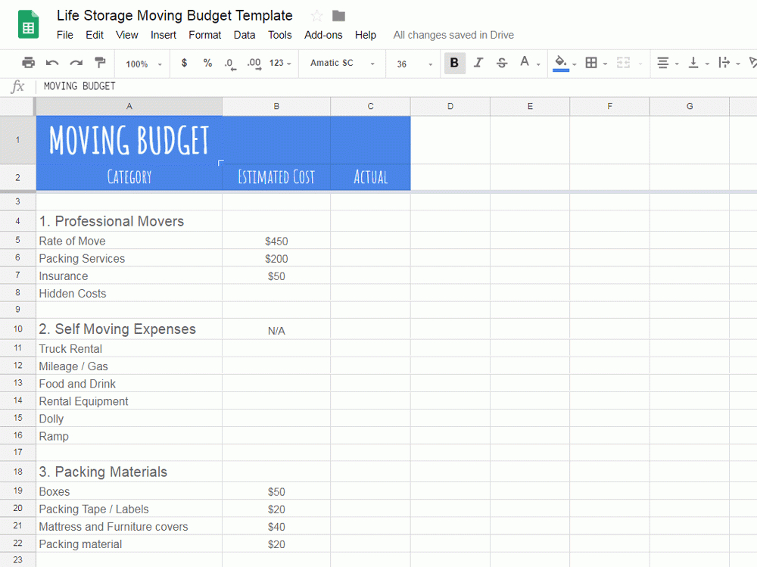Print the spreadsheet with the printer icon
757x567 pixels.
coord(29,63)
